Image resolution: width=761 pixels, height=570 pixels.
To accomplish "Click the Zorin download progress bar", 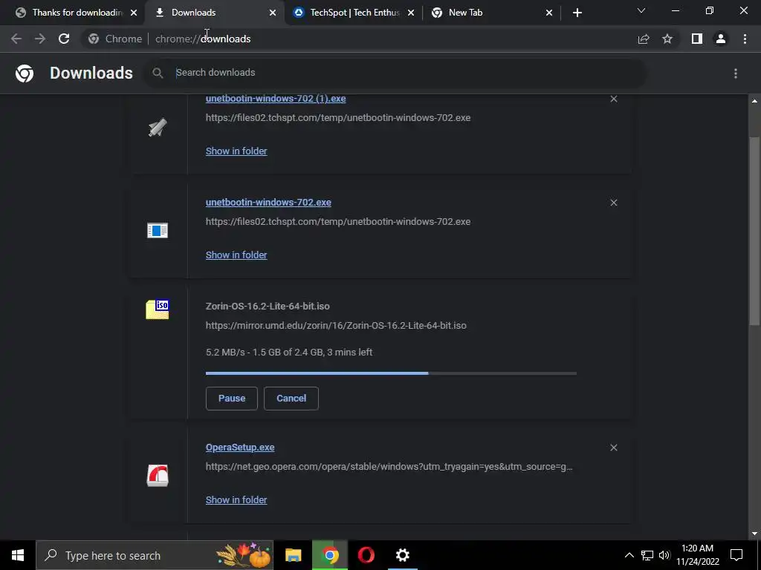I will pyautogui.click(x=391, y=373).
